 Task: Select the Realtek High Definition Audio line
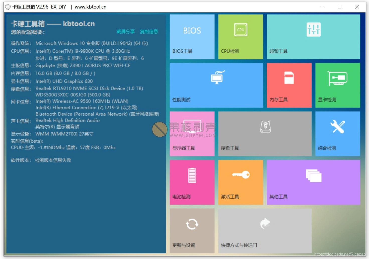67,120
